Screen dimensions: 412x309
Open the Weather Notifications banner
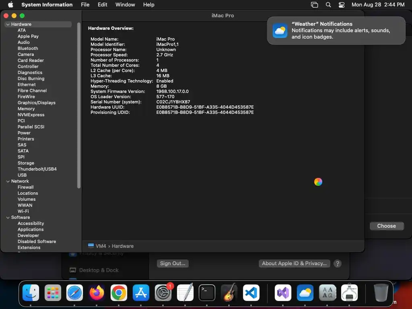(x=336, y=31)
